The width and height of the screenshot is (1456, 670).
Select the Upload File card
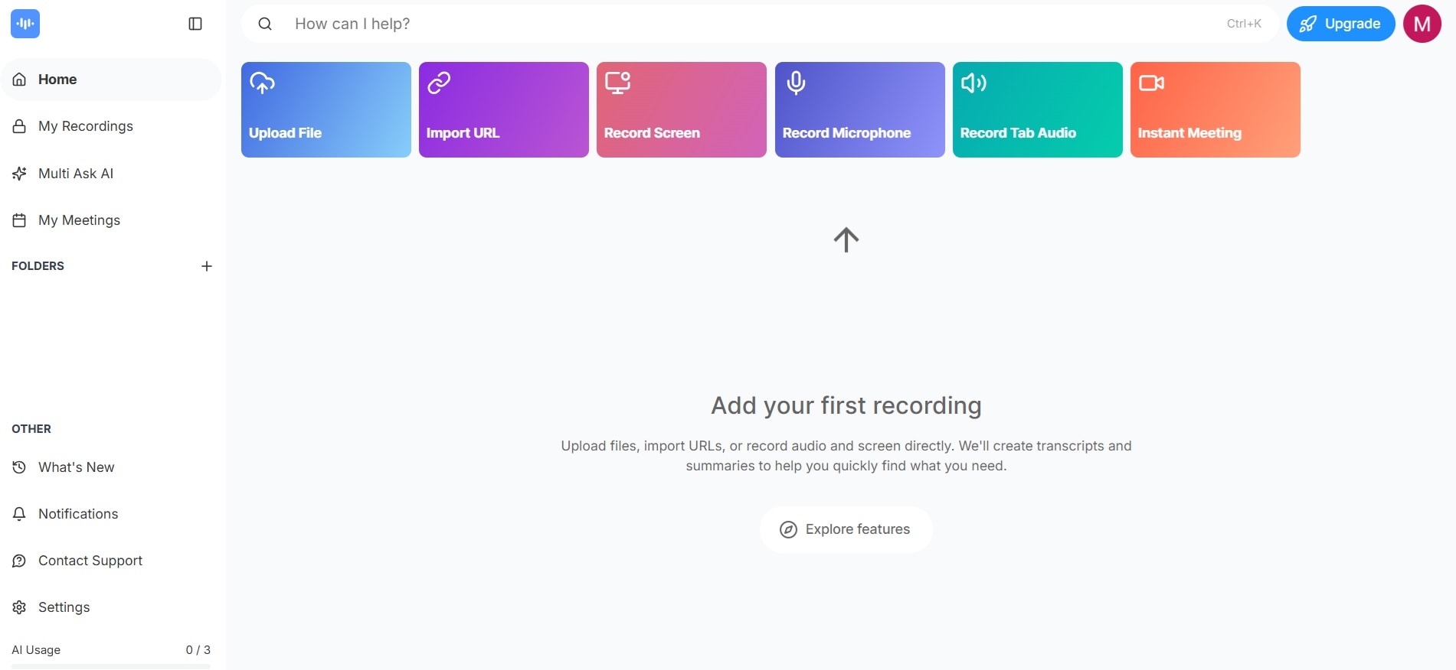coord(326,110)
